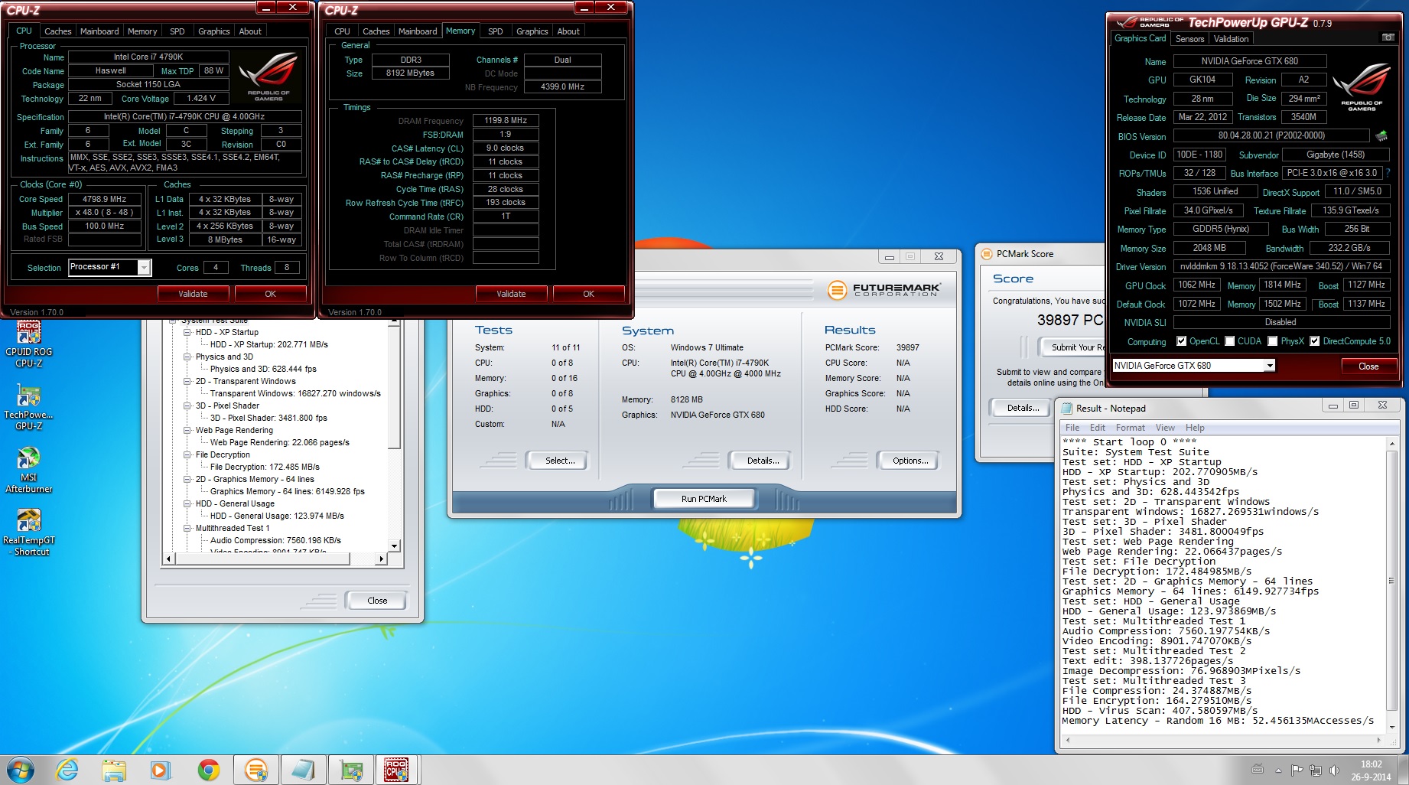Click Validate in left CPU-Z window
1409x785 pixels.
(x=194, y=294)
